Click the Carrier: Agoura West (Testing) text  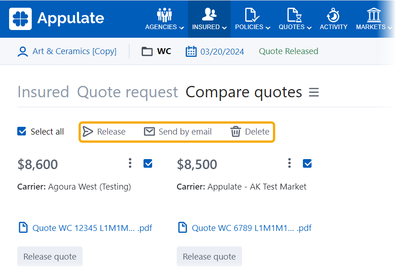coord(74,187)
